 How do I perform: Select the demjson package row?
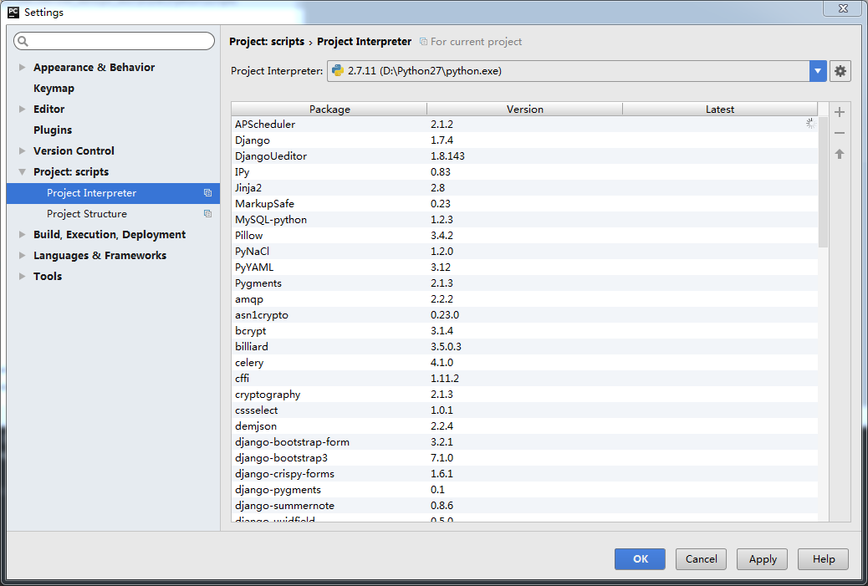tap(524, 426)
